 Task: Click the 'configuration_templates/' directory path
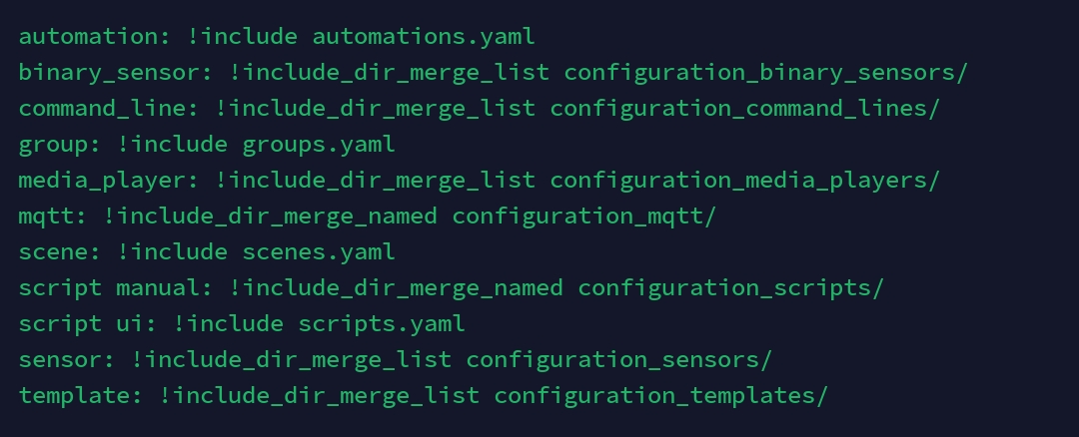pos(661,396)
